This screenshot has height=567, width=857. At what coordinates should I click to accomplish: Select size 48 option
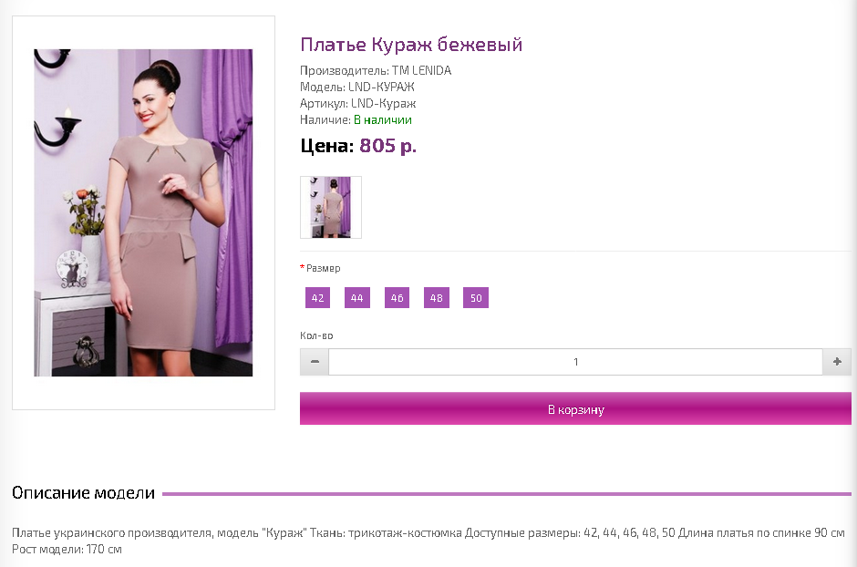tap(437, 298)
